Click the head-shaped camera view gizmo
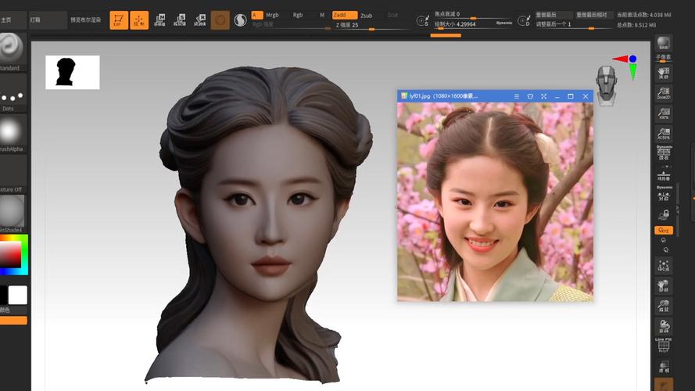This screenshot has height=391, width=695. pos(607,83)
